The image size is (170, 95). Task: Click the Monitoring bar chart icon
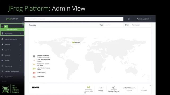pyautogui.click(x=2, y=66)
